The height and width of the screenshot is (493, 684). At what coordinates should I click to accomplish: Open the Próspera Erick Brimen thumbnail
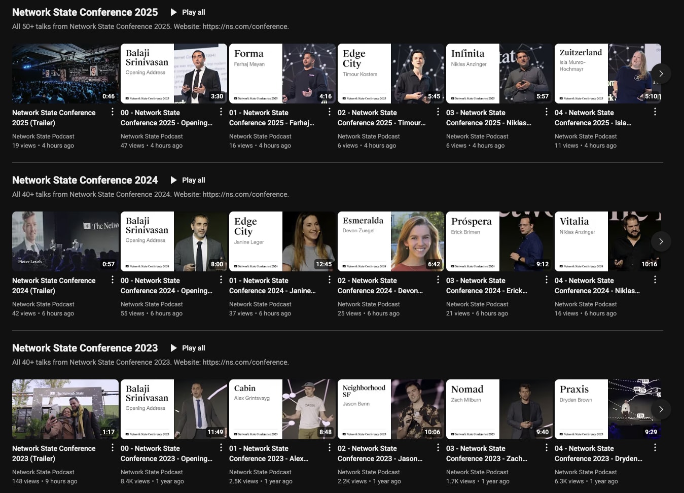[x=499, y=241]
